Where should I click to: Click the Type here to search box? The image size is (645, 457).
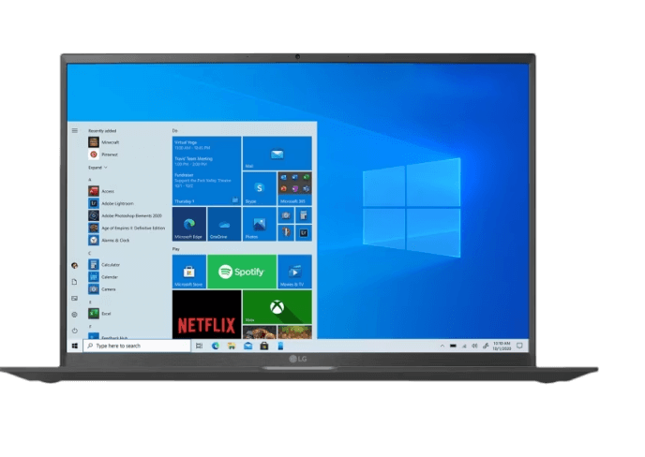point(136,346)
